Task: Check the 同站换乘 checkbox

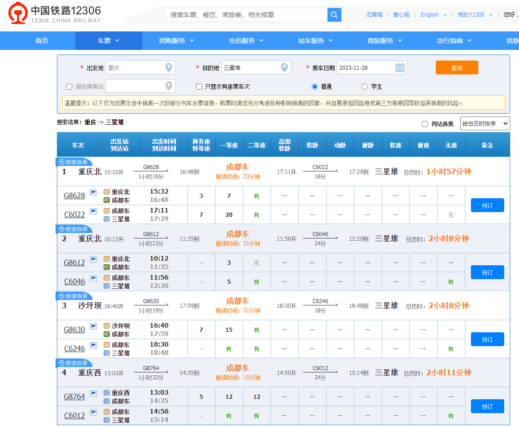Action: (424, 124)
